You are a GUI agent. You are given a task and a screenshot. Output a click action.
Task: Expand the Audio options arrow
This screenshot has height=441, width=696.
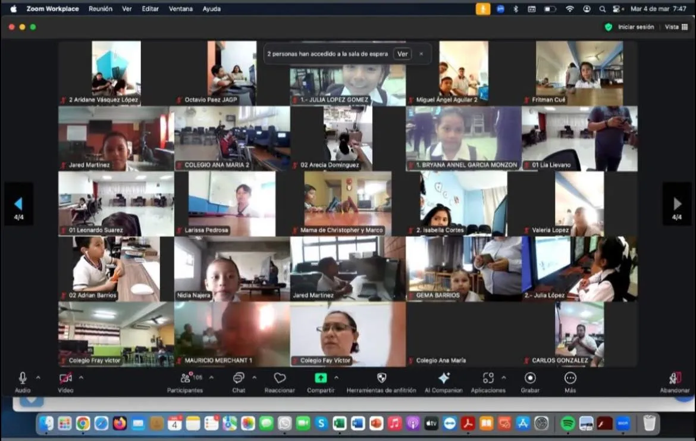pyautogui.click(x=38, y=377)
